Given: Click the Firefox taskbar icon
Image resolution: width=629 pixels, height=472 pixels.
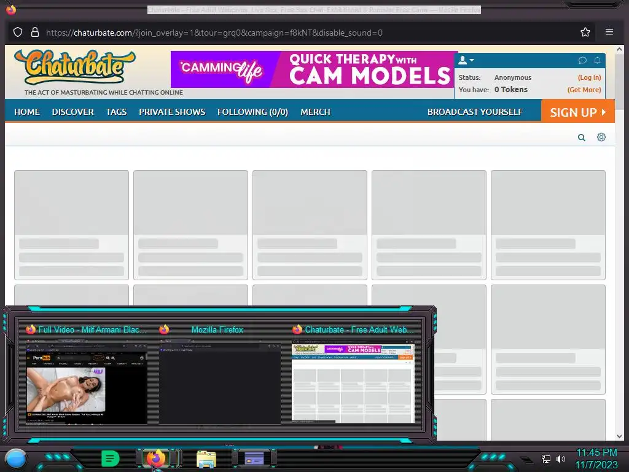Looking at the screenshot, I should [157, 458].
